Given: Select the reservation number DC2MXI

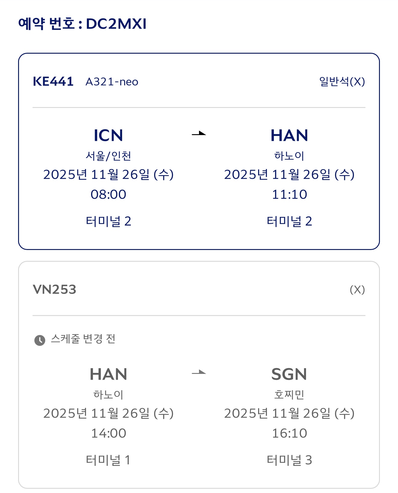Looking at the screenshot, I should 116,24.
